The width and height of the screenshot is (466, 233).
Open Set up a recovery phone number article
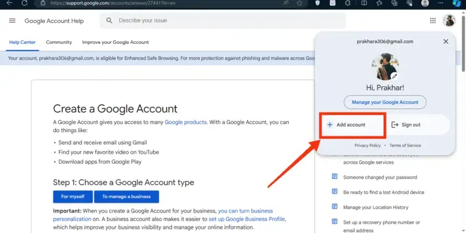coord(382,226)
